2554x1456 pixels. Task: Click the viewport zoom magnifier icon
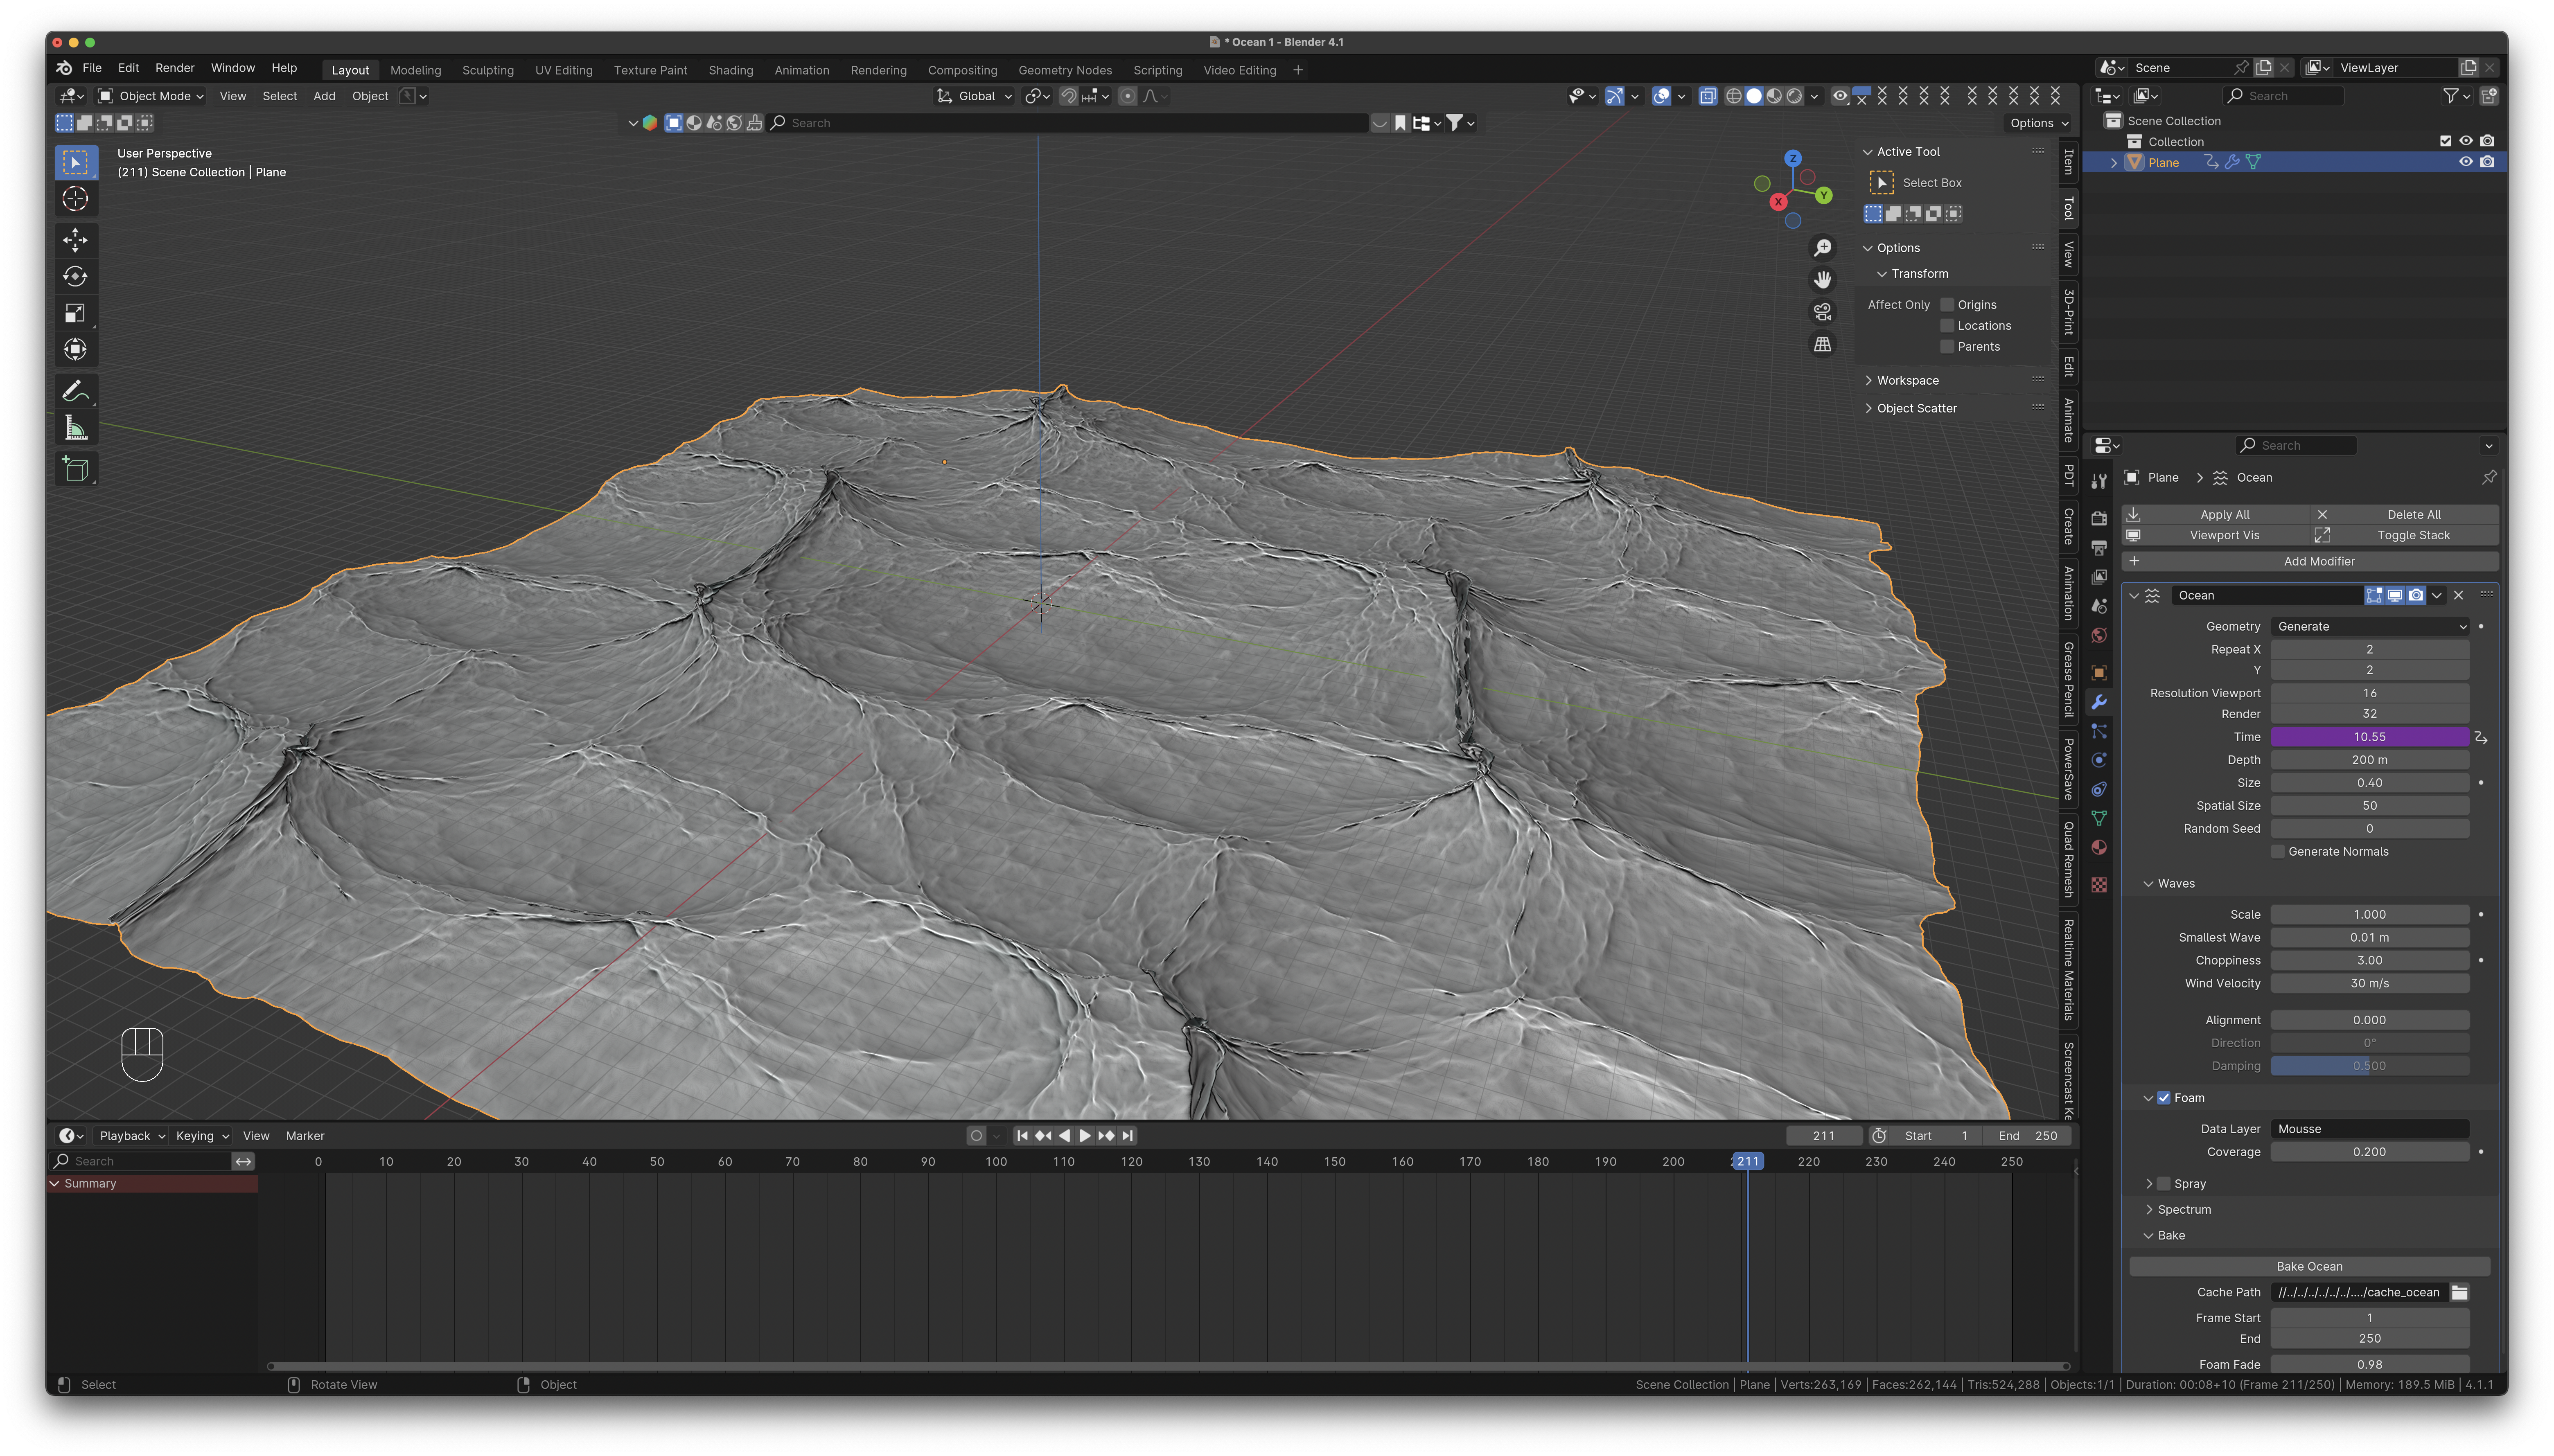pyautogui.click(x=1823, y=247)
